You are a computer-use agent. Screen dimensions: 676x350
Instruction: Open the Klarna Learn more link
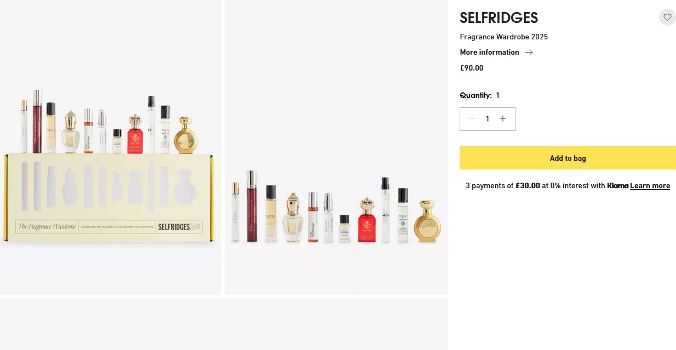pos(650,186)
